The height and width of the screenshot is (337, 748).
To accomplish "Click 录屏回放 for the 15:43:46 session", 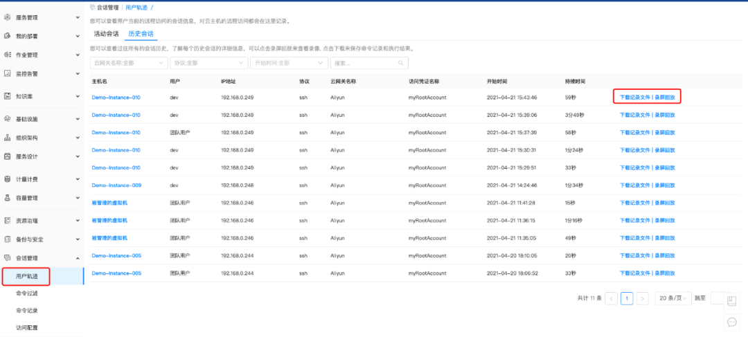I will coord(664,98).
